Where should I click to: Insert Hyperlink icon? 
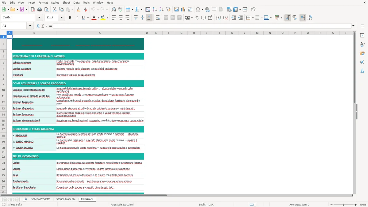[207, 10]
